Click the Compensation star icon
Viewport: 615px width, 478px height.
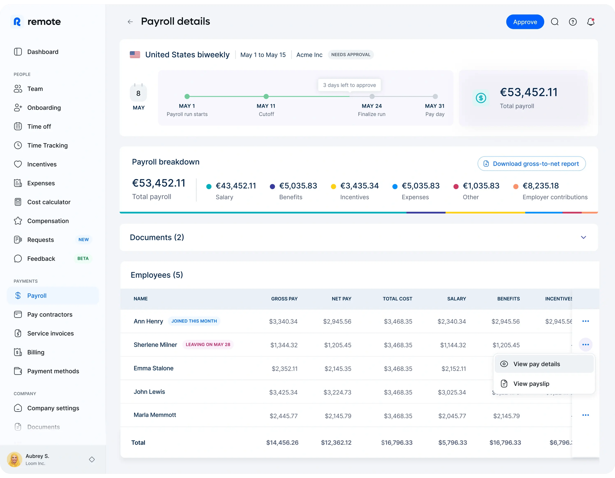(x=18, y=221)
